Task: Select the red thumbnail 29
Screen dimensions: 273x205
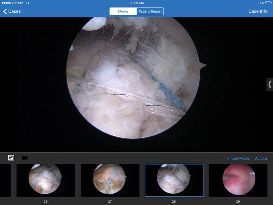Action: click(x=238, y=180)
